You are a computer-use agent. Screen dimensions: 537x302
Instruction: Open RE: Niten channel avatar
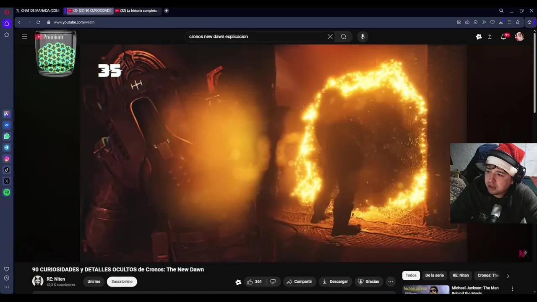pyautogui.click(x=38, y=281)
